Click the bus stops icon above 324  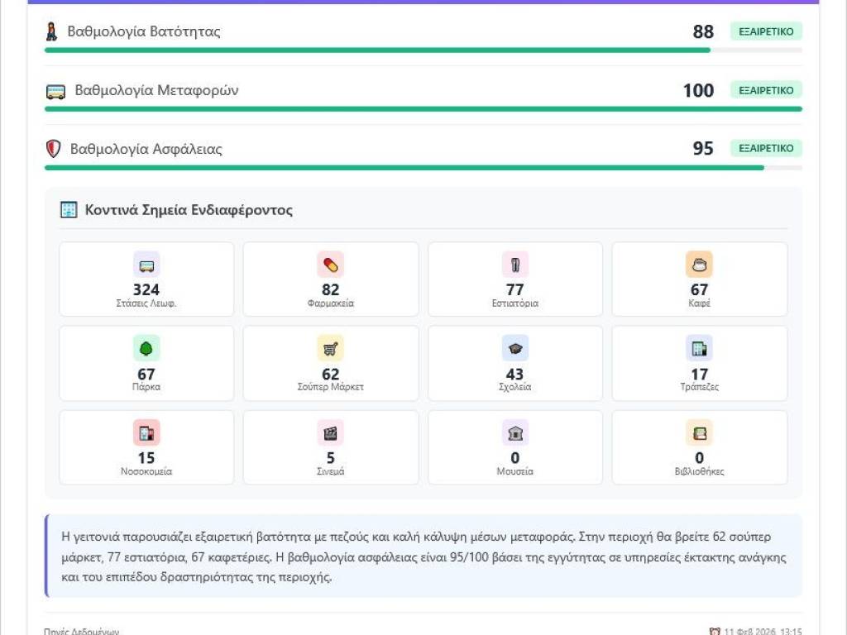tap(146, 265)
